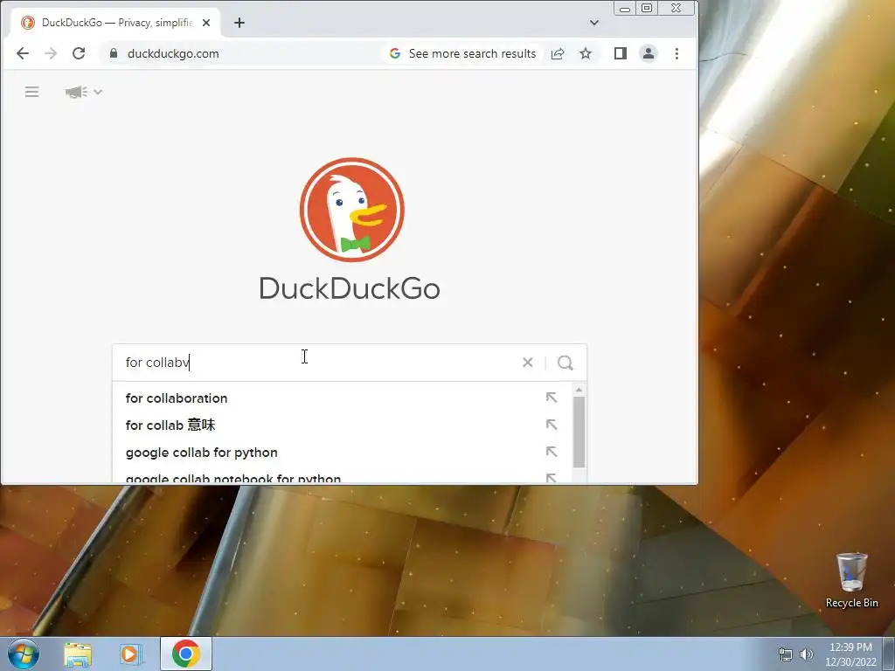
Task: Share this page using the share icon
Action: pyautogui.click(x=558, y=53)
